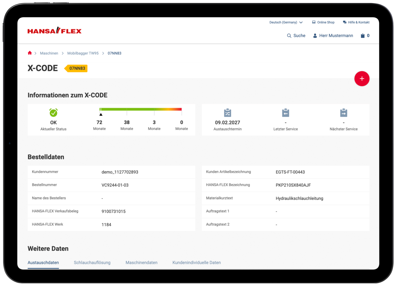Switch to the Maschinendaten tab

(x=142, y=263)
